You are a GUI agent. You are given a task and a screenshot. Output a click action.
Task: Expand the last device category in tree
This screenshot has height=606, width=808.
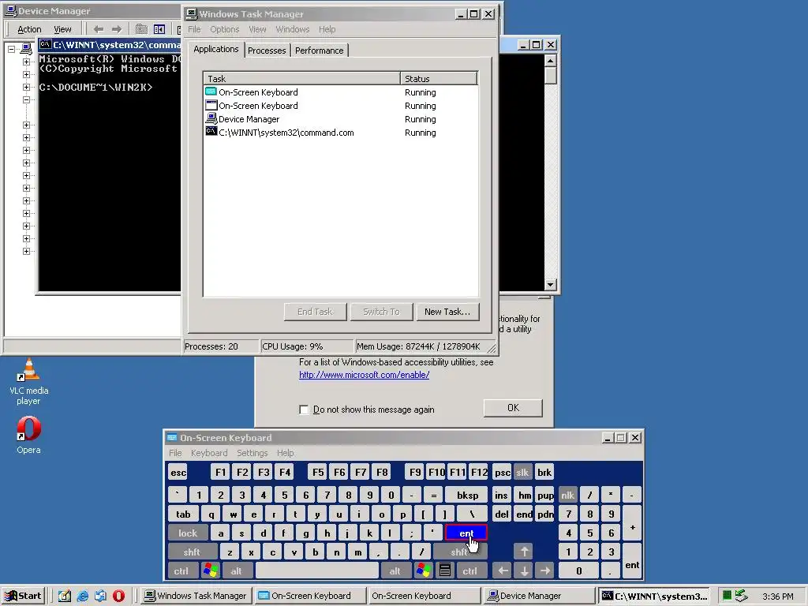click(x=26, y=252)
